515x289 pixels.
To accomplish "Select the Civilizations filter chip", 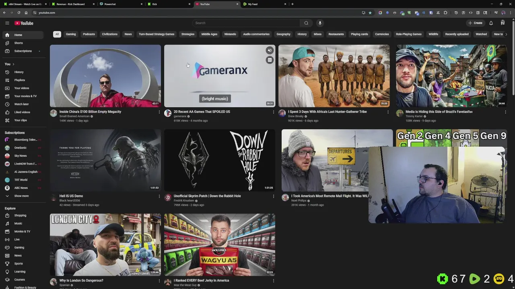I will click(109, 34).
